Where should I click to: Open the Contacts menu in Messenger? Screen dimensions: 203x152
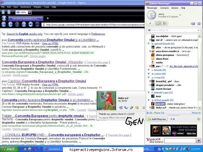164,8
